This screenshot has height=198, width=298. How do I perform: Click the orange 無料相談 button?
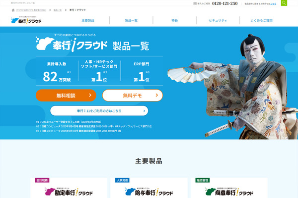tap(66, 96)
